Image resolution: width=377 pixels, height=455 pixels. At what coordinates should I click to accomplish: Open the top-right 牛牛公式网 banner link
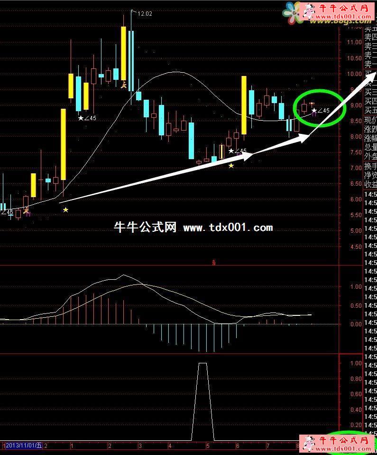pyautogui.click(x=342, y=9)
